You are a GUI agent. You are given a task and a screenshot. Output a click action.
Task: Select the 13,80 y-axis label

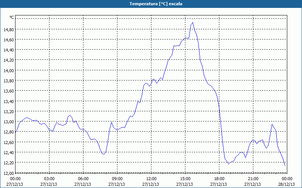coord(8,81)
